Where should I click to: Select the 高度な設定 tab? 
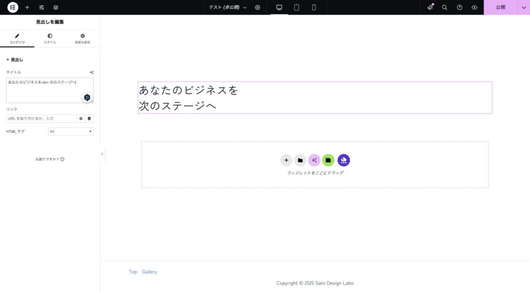82,38
